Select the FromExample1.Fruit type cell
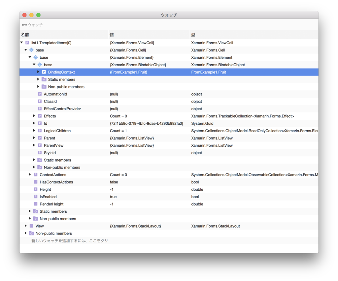This screenshot has height=281, width=338. (x=209, y=72)
